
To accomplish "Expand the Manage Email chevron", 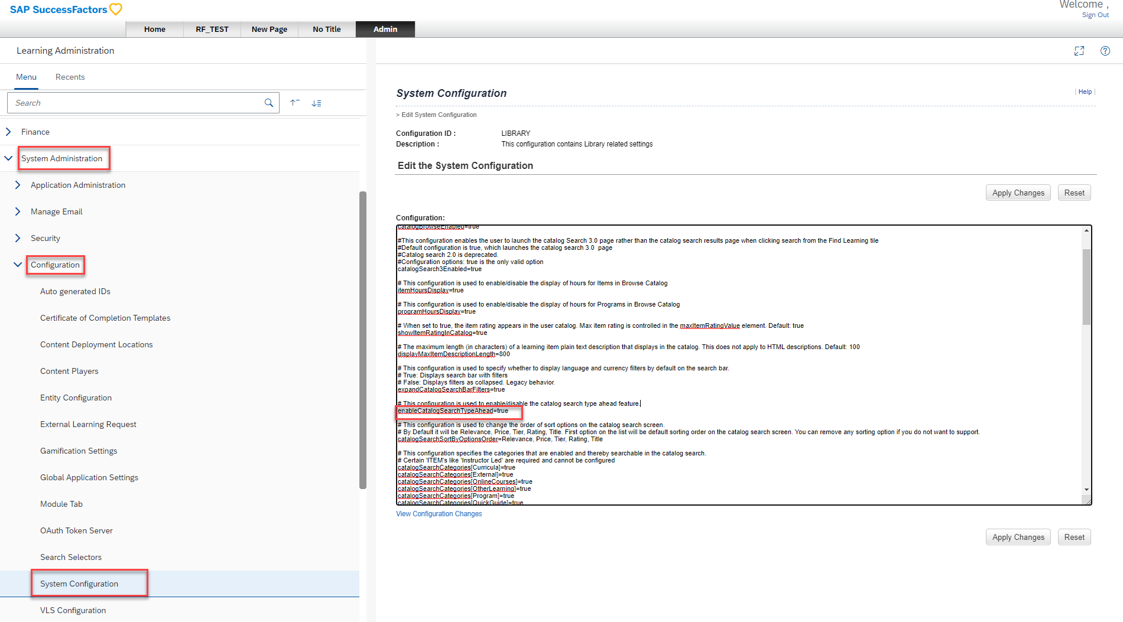I will (18, 211).
